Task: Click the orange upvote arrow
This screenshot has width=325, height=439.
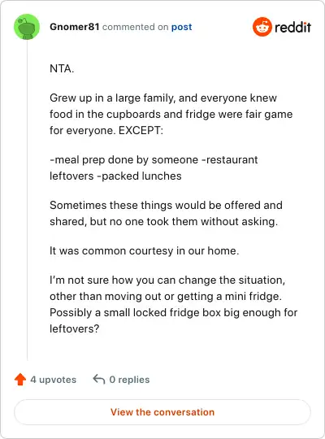Action: (20, 380)
